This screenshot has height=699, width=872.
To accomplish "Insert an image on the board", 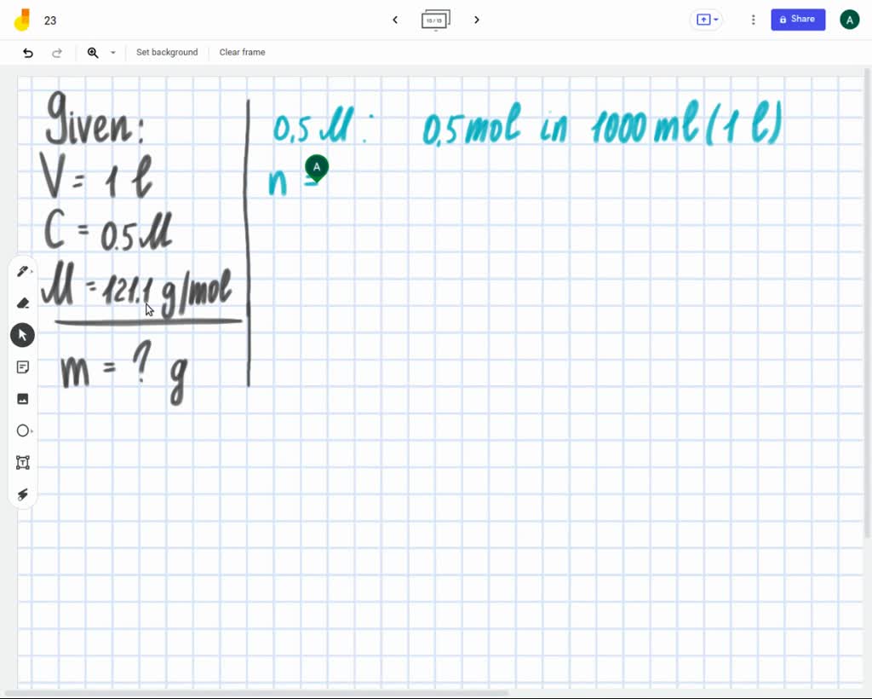I will [x=22, y=398].
